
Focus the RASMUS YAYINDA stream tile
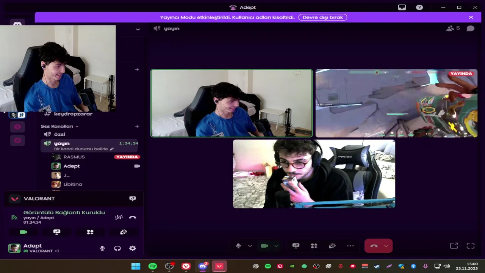[x=396, y=103]
